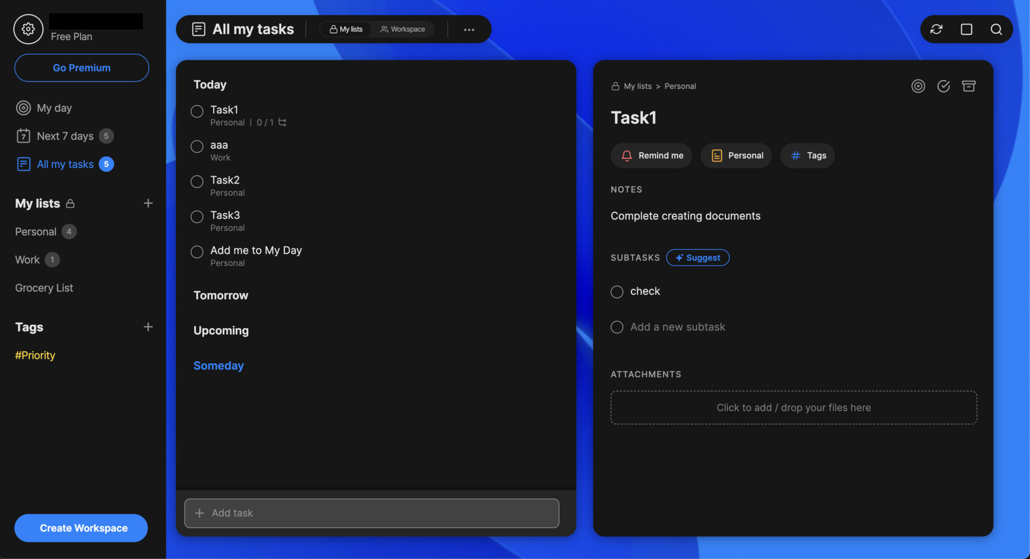Toggle the 'check' subtask circle
Screen dimensions: 1030x559
click(617, 292)
